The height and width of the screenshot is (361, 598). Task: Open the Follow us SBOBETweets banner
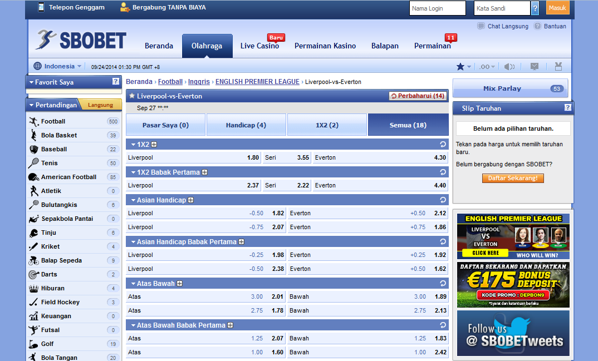[513, 333]
